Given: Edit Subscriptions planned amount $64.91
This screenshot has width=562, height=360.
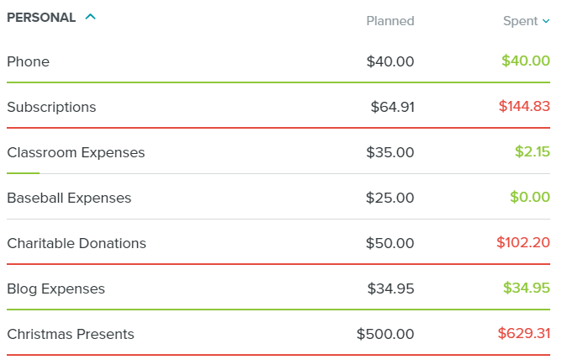Looking at the screenshot, I should point(392,107).
